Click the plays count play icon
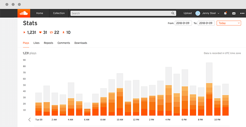This screenshot has width=246, height=127. tap(24, 32)
